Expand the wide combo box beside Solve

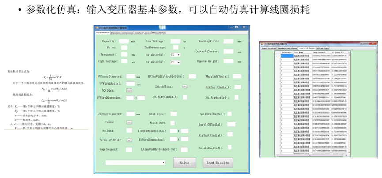(135, 163)
